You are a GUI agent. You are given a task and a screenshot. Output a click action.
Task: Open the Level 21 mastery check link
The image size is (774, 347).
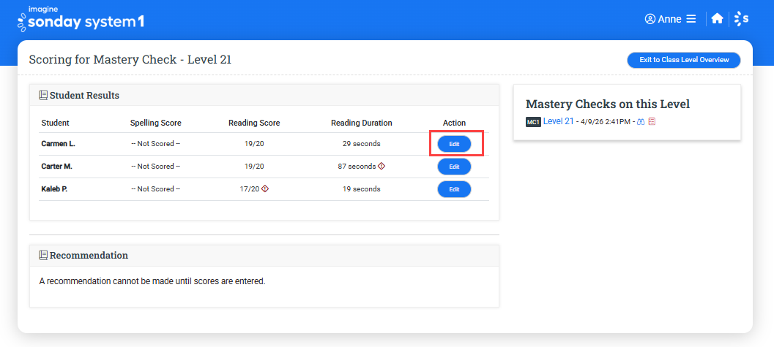coord(558,121)
